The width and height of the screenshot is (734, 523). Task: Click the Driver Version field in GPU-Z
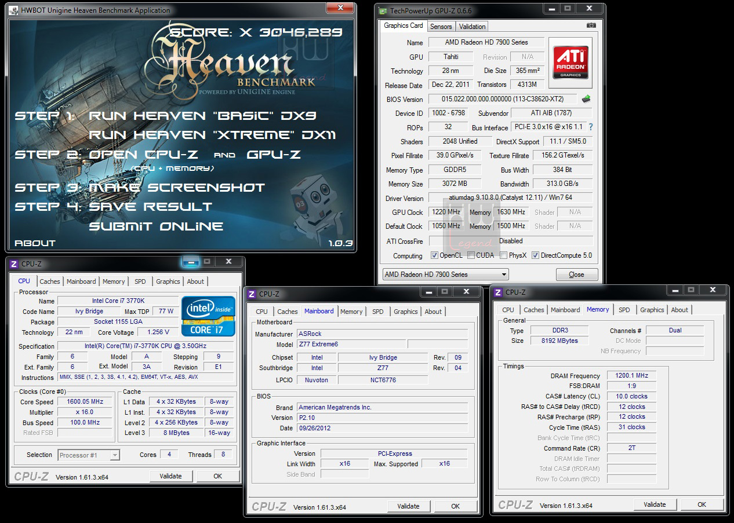pos(510,198)
